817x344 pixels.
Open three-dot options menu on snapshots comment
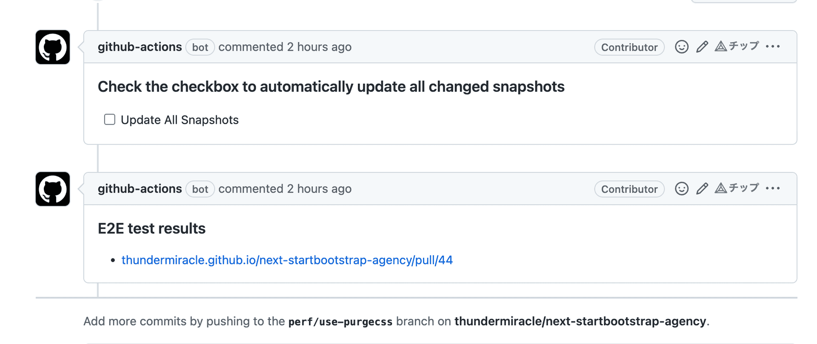pos(772,46)
